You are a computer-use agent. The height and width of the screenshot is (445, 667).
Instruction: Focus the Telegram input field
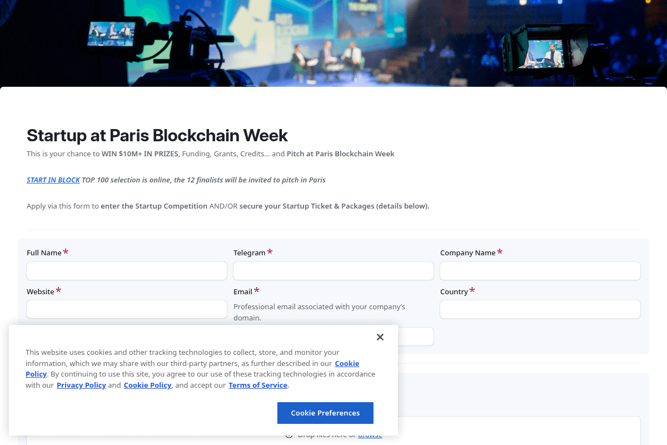(333, 271)
